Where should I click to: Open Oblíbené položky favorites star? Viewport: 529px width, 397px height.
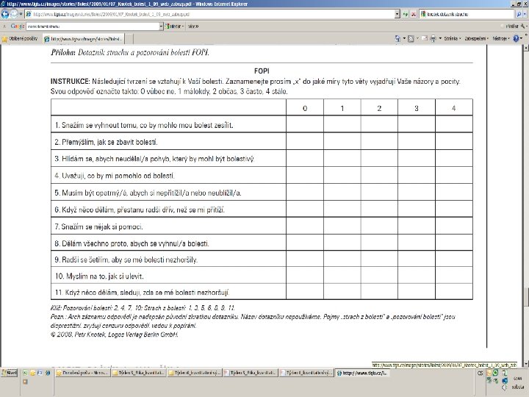[20, 39]
